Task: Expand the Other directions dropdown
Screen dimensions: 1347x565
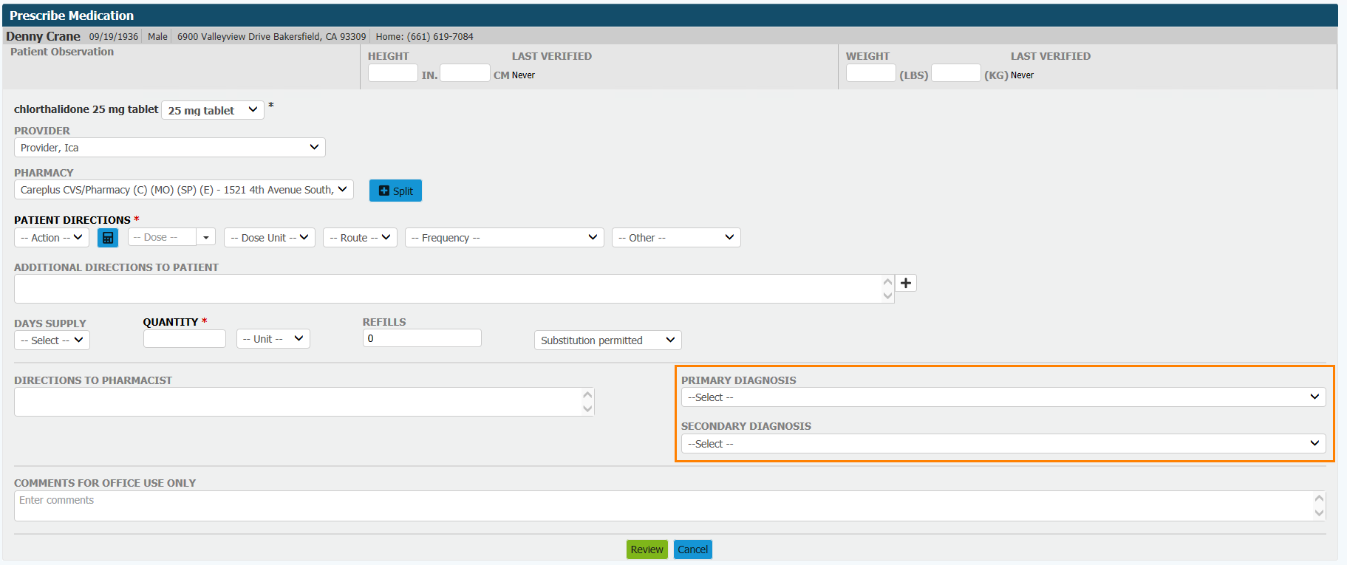Action: (x=675, y=238)
